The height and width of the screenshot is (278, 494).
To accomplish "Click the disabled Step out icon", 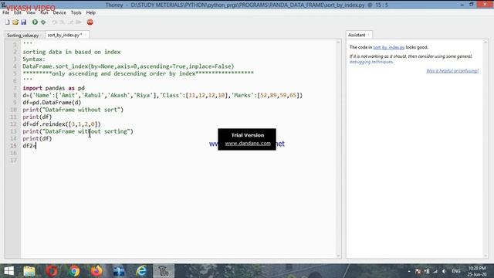I will [x=70, y=22].
